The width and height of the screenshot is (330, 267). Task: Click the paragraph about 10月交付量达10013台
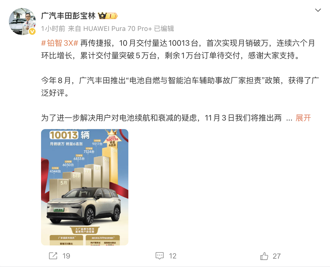[x=178, y=49]
